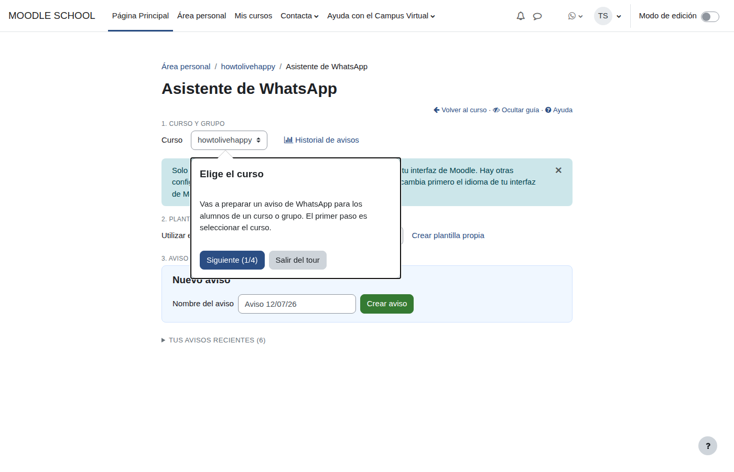Select the Página Principal tab
Viewport: 734px width, 472px height.
pyautogui.click(x=141, y=16)
